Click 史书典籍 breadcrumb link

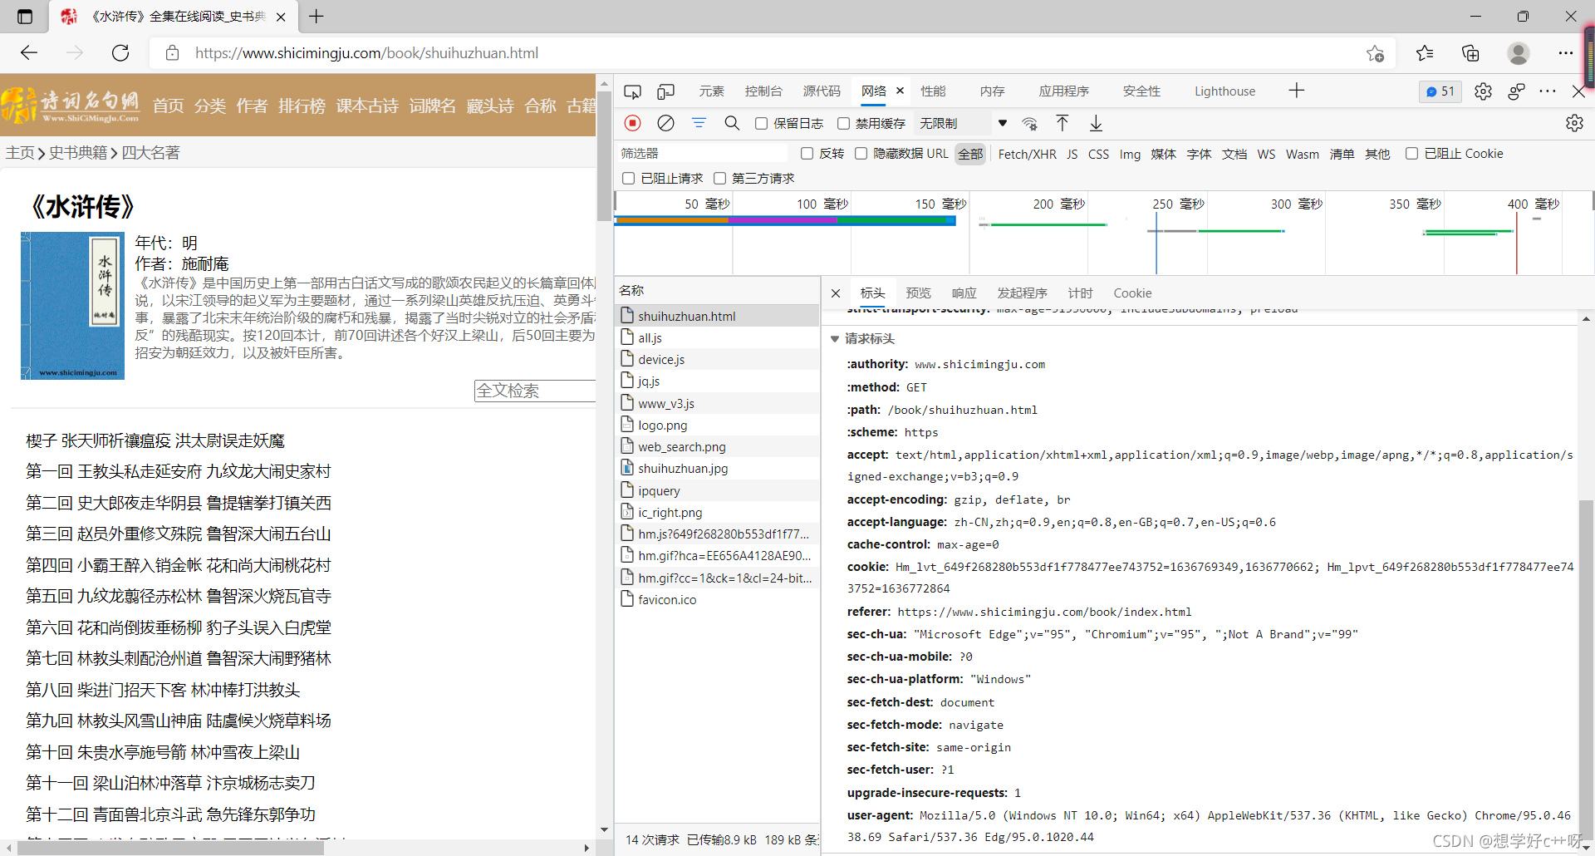pos(78,153)
